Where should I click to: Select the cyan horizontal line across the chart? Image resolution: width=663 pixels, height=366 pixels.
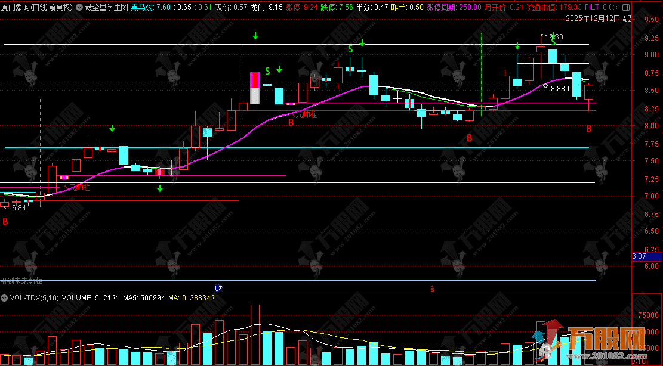pyautogui.click(x=298, y=147)
